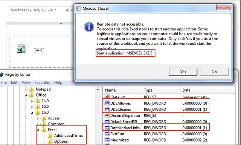
Task: Select the FirstRun value name
Action: click(x=117, y=134)
